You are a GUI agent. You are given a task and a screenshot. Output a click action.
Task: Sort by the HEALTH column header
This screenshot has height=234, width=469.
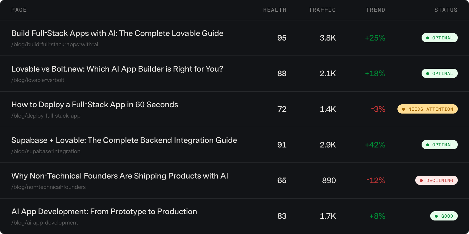275,10
